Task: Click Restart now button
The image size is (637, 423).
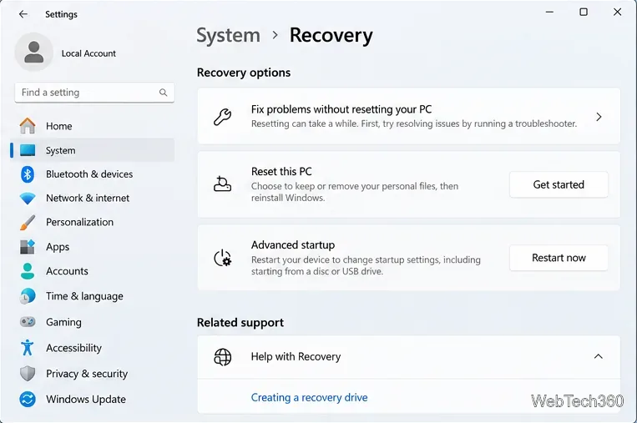Action: (559, 258)
